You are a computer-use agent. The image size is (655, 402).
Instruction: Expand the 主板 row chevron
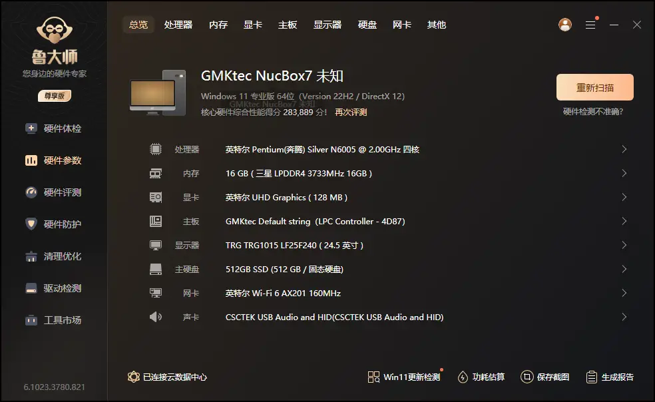pos(624,221)
